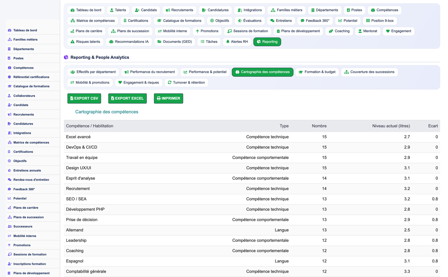Select the Cartographie des compétences report tab

click(x=263, y=72)
